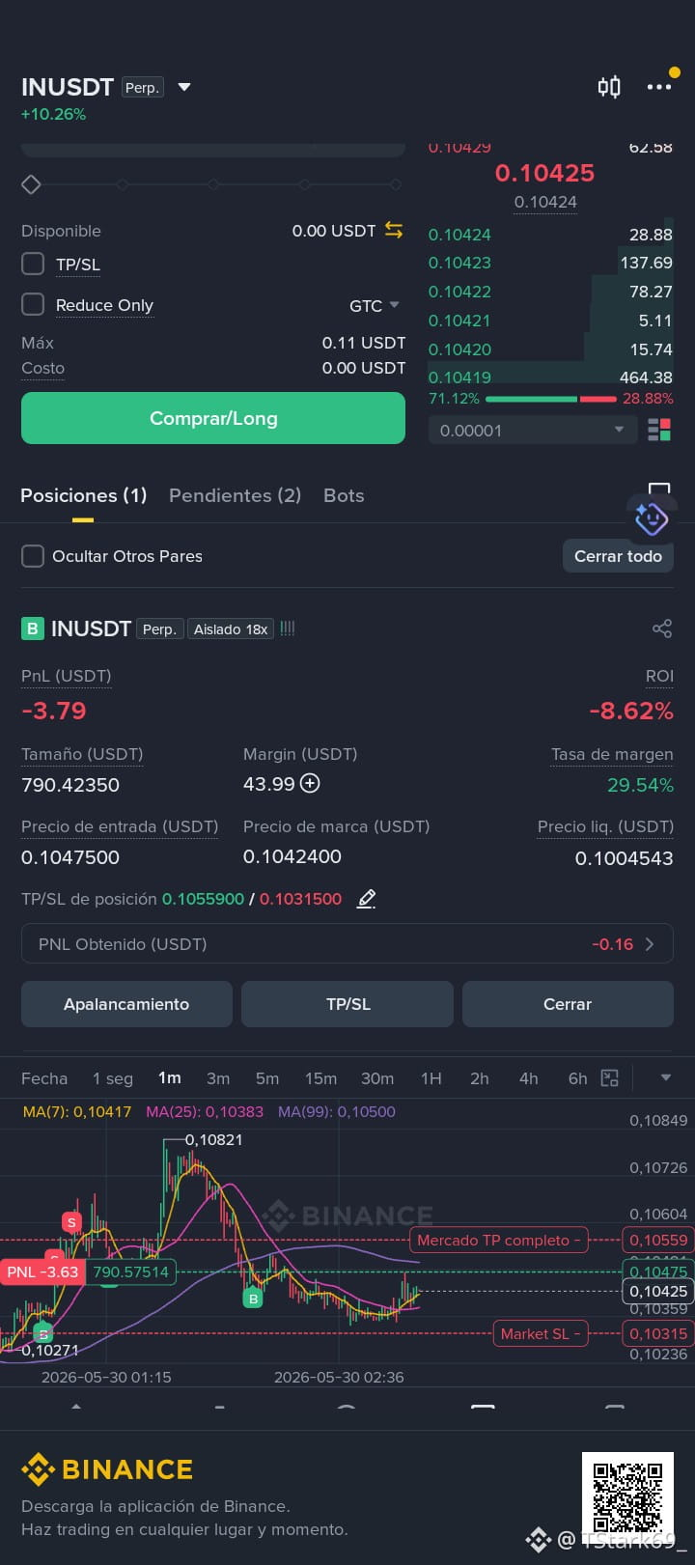The height and width of the screenshot is (1565, 695).
Task: Open the AI assistant floating icon
Action: click(651, 518)
